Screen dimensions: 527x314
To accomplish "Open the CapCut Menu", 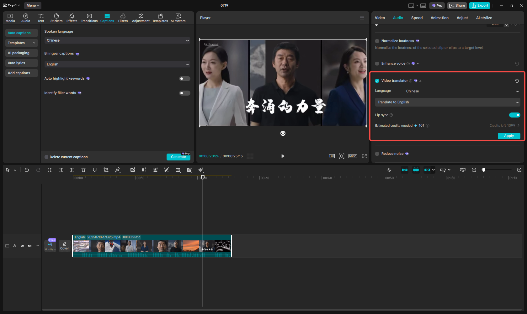I will coord(32,5).
